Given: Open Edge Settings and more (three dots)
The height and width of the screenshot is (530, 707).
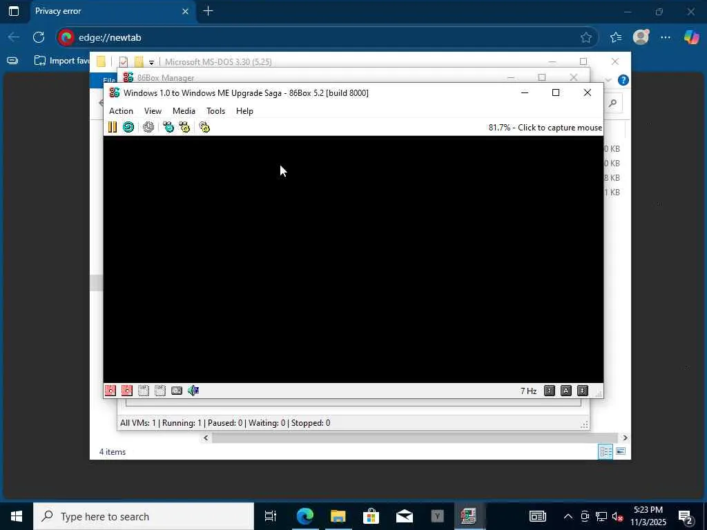Looking at the screenshot, I should coord(666,38).
